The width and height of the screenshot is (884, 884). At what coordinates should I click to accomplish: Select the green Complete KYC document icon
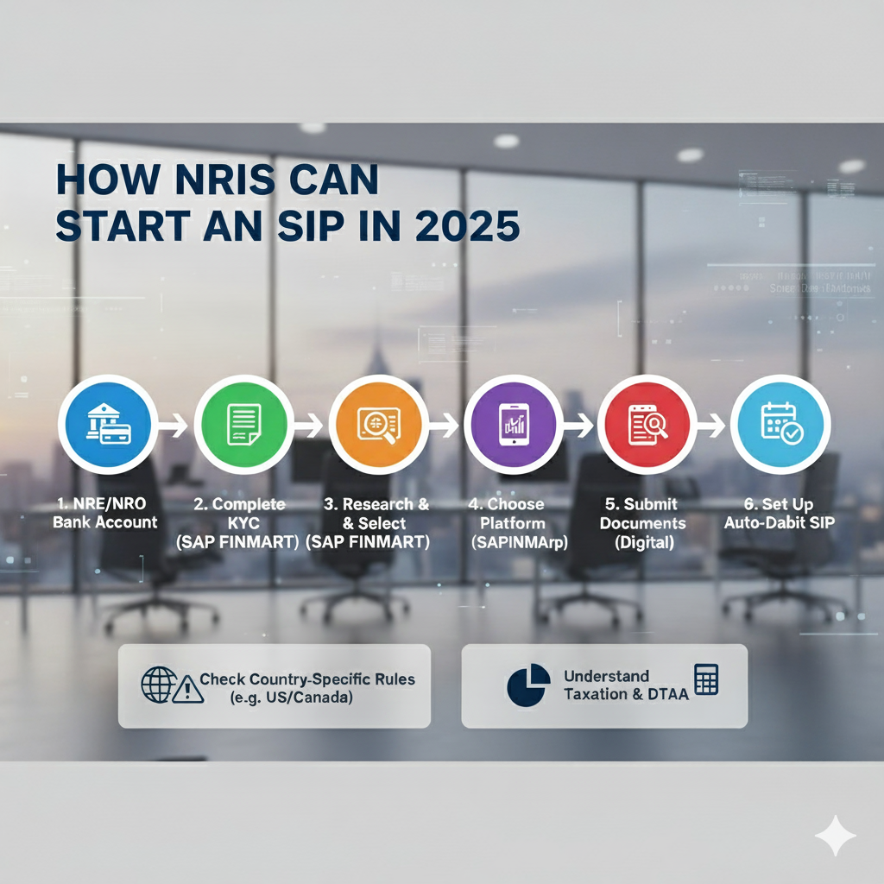click(244, 425)
